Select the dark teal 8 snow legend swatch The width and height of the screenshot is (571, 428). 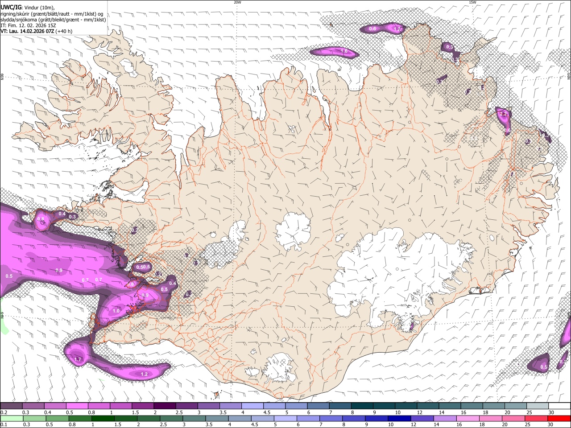coord(363,406)
